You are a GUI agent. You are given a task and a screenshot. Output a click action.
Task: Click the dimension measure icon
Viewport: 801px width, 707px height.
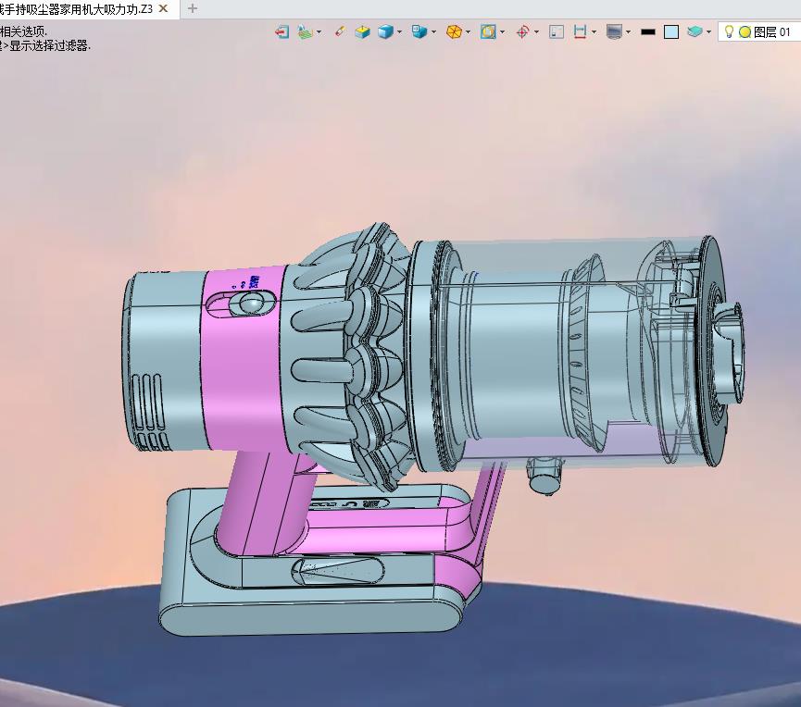pos(580,32)
